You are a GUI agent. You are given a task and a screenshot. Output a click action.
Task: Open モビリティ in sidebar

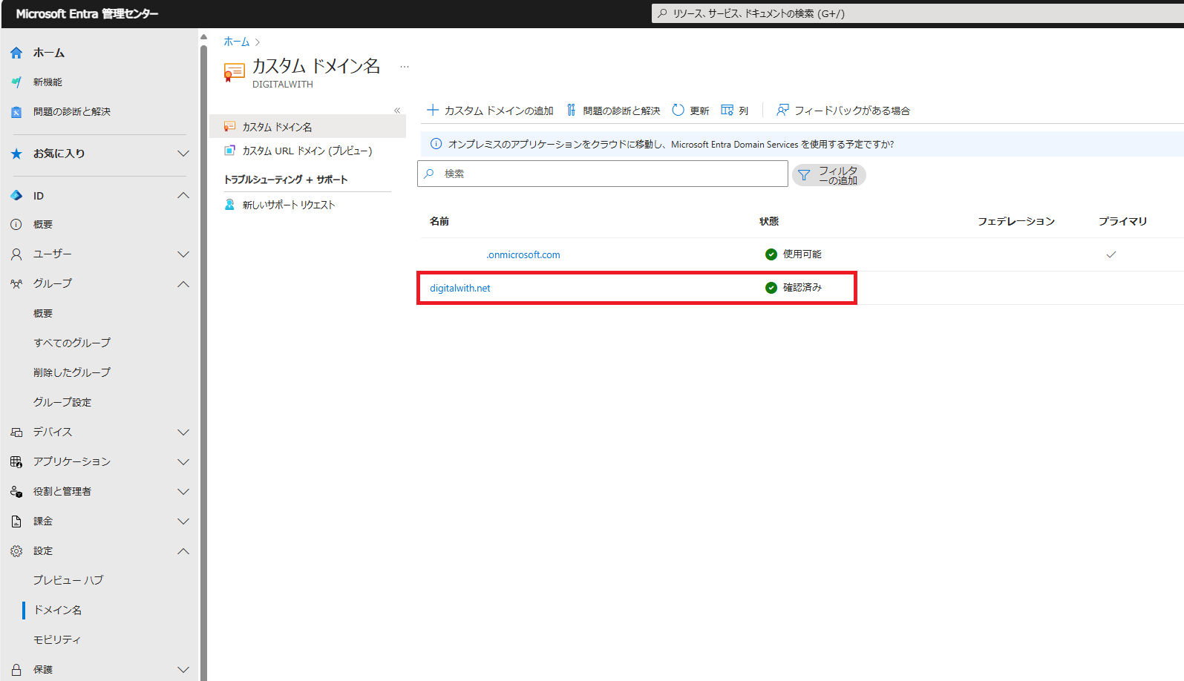coord(57,639)
